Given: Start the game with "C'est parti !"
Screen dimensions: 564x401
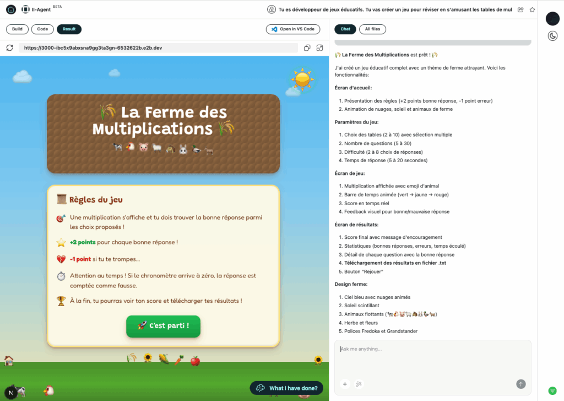Looking at the screenshot, I should point(163,326).
